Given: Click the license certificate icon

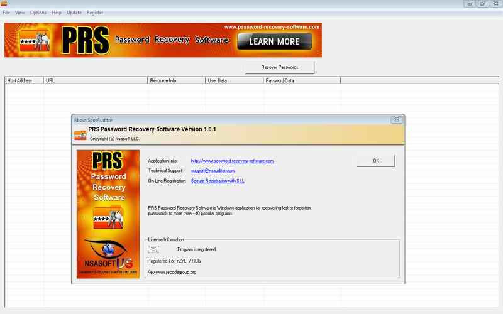Looking at the screenshot, I should pyautogui.click(x=153, y=249).
